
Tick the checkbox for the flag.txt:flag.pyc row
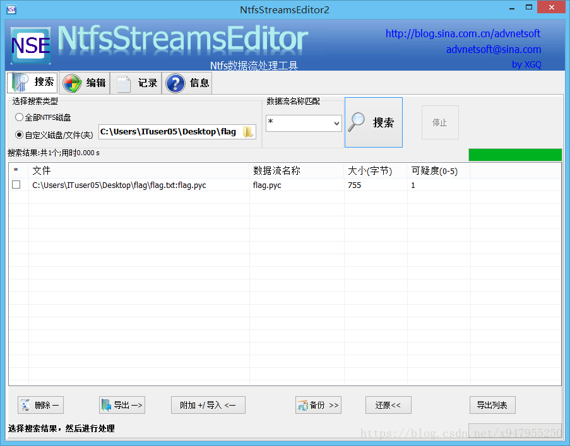coord(16,185)
